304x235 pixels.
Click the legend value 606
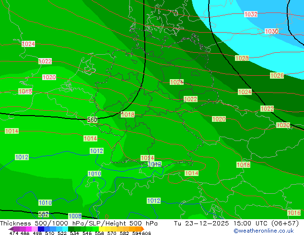146,233
